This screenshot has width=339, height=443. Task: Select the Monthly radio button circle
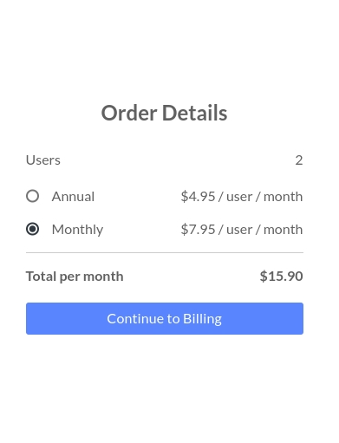click(32, 229)
